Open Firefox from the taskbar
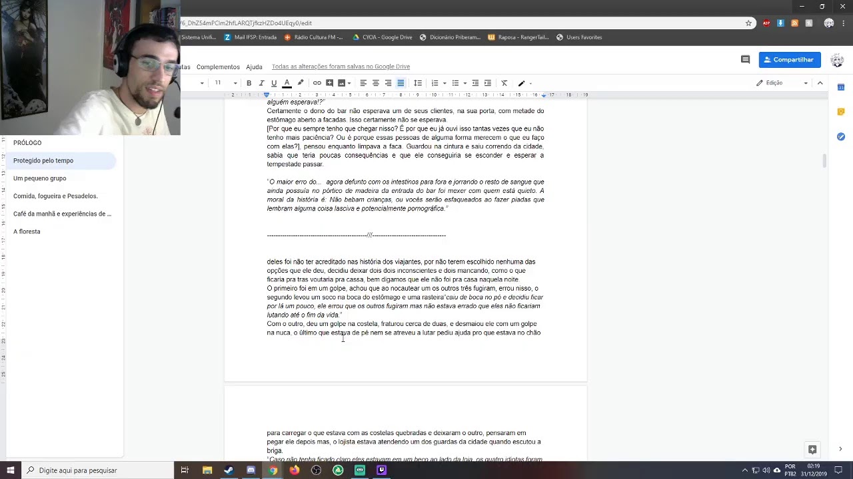853x479 pixels. [x=295, y=470]
